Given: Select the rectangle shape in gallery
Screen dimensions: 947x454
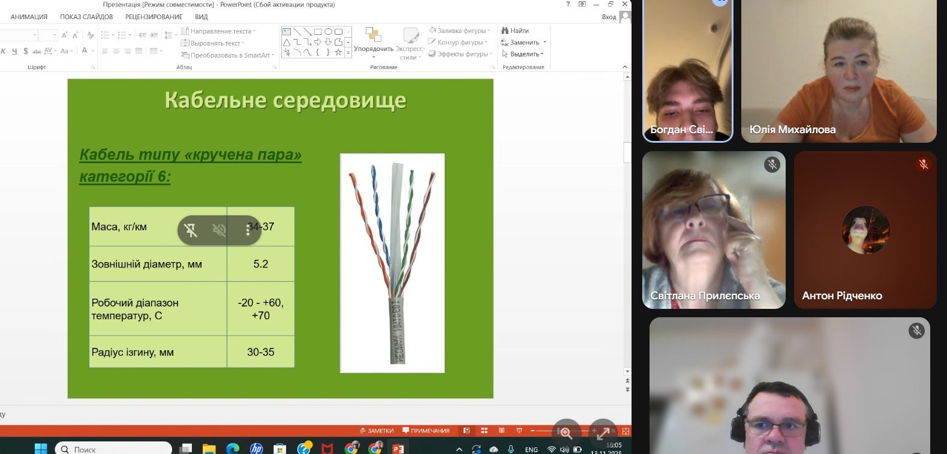Looking at the screenshot, I should click(318, 32).
